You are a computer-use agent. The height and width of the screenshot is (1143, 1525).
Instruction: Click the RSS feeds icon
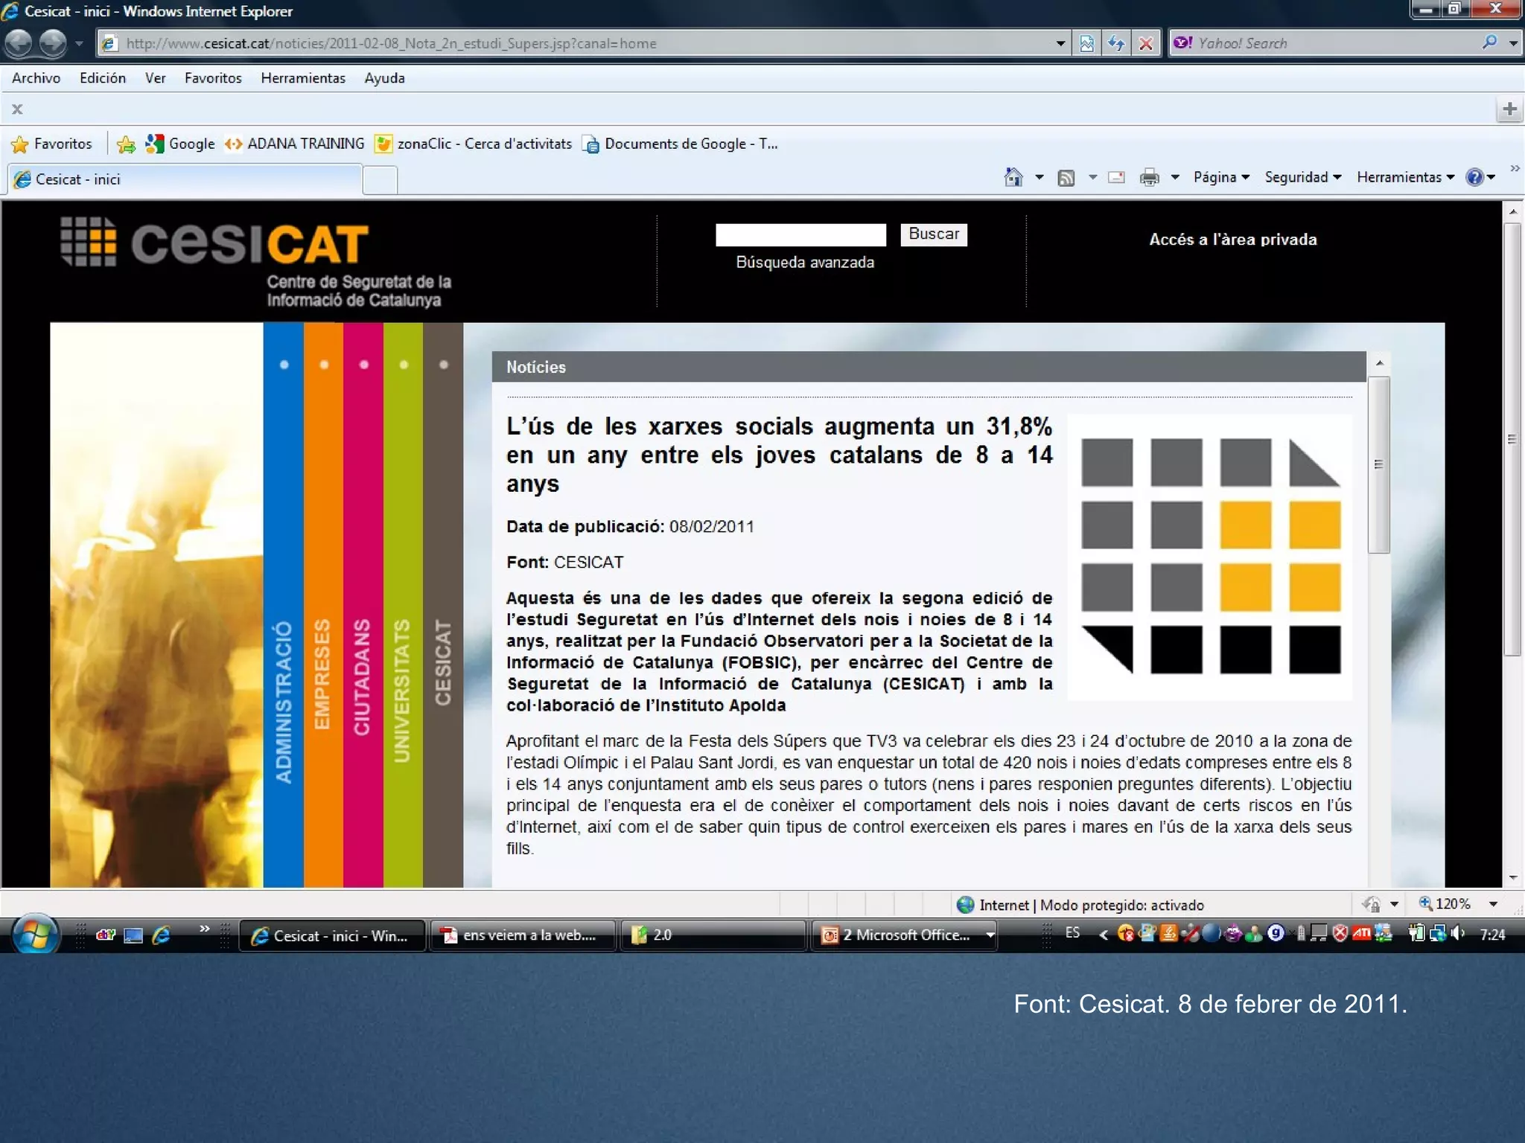tap(1066, 177)
